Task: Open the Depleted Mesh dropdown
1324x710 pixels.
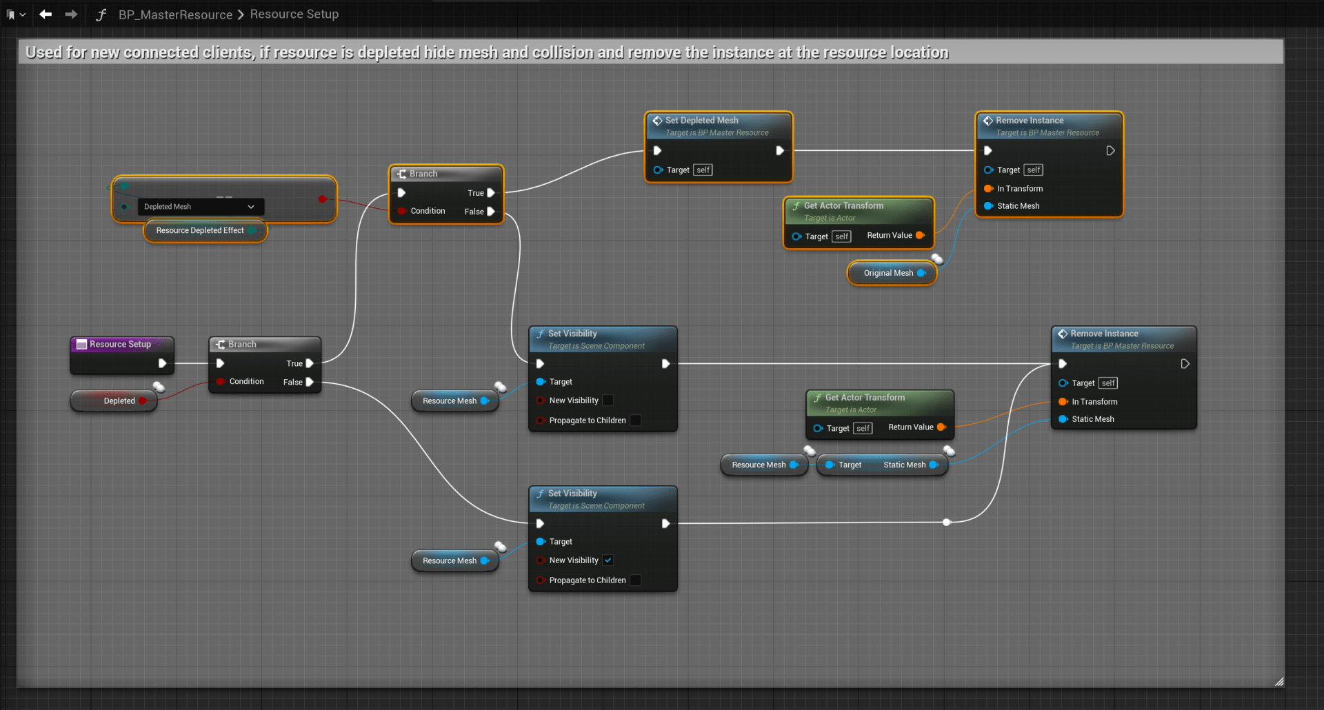Action: pos(200,207)
